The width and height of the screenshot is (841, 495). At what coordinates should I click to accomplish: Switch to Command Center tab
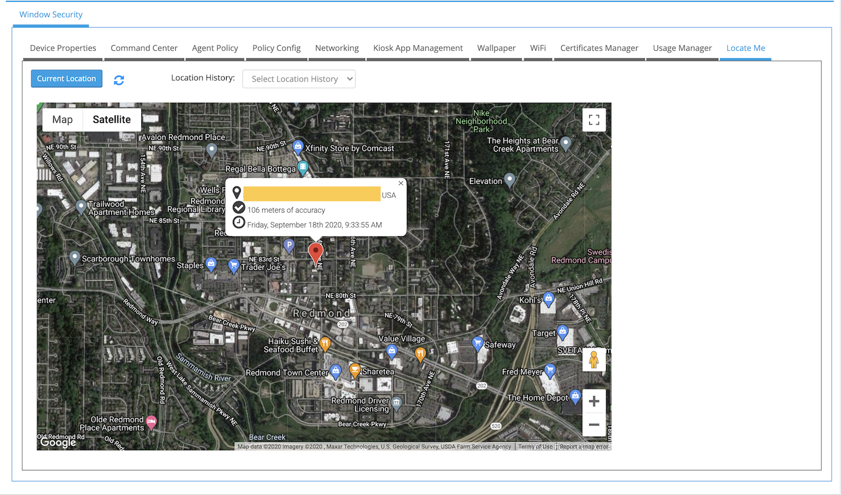click(x=144, y=48)
